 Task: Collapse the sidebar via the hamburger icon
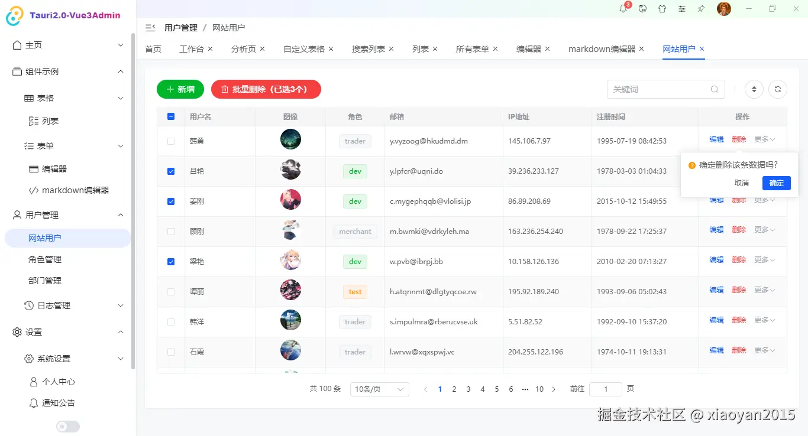pos(150,27)
